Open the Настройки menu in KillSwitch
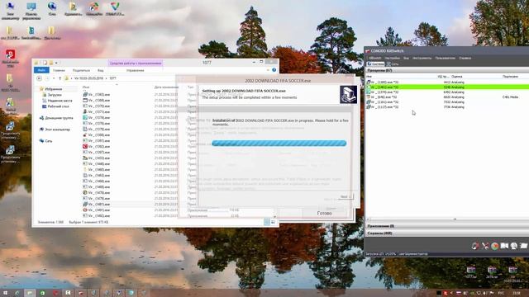 pos(392,58)
